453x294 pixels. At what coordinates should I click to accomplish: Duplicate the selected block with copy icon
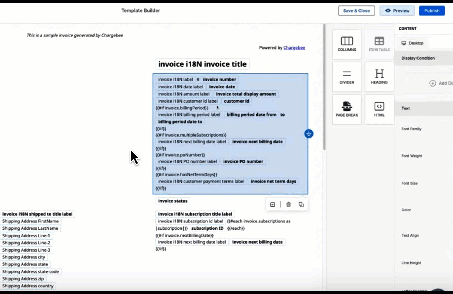301,204
